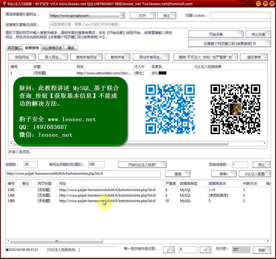
Task: Click the 粘贴网址 button
Action: 22,57
